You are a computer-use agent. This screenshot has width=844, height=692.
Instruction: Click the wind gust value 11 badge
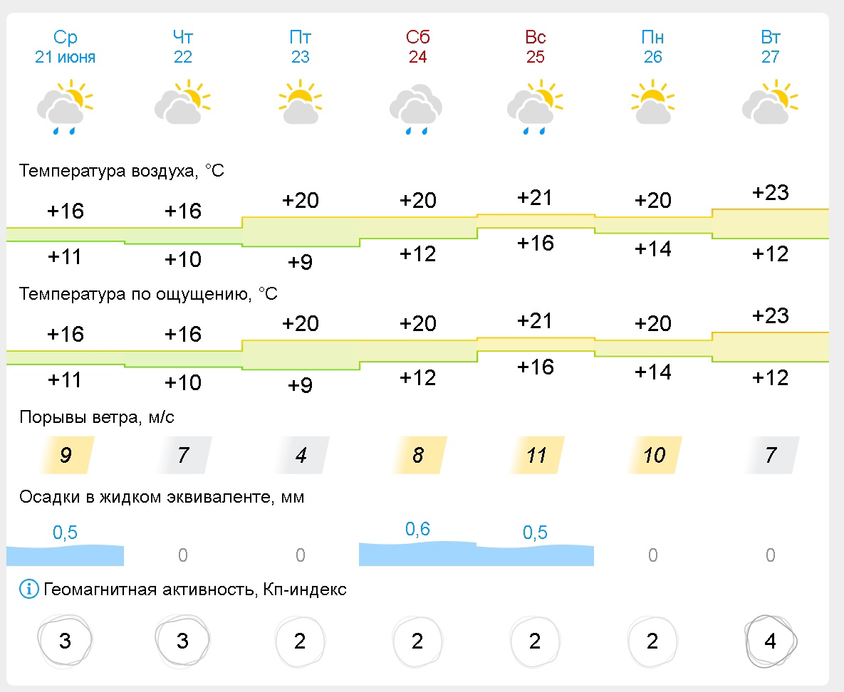(x=536, y=455)
